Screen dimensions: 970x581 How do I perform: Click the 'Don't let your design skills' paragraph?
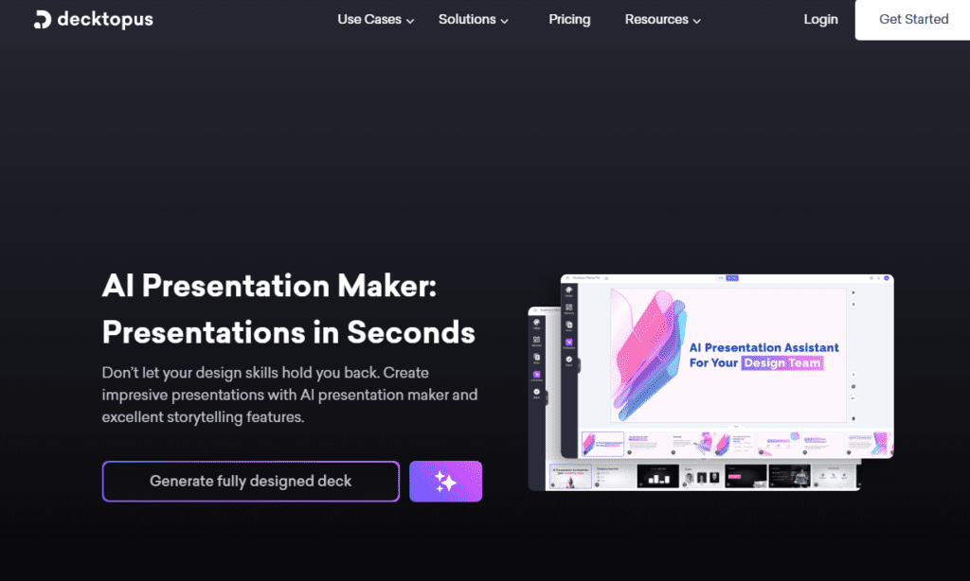290,395
